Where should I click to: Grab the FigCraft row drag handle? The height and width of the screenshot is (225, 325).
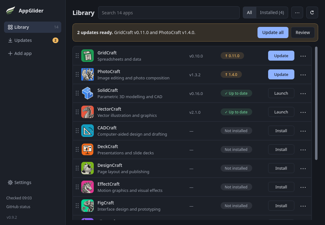pyautogui.click(x=77, y=206)
